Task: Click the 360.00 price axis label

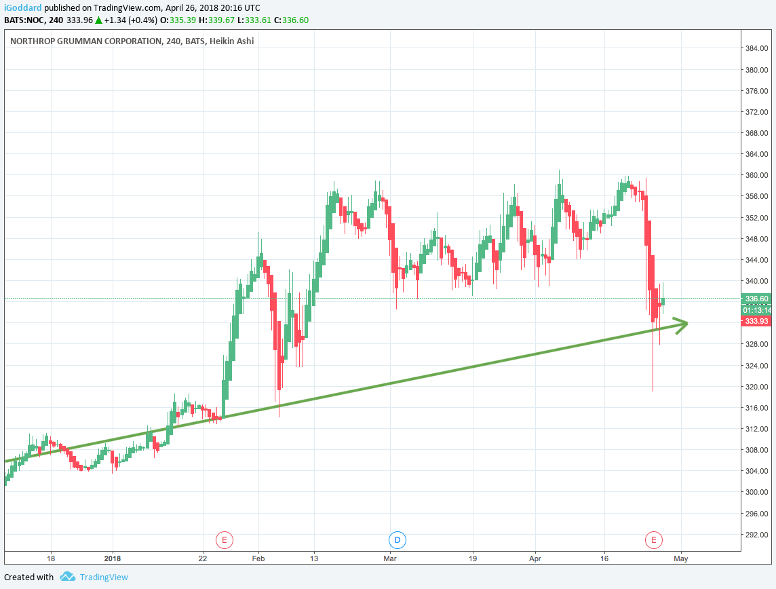Action: (x=757, y=175)
